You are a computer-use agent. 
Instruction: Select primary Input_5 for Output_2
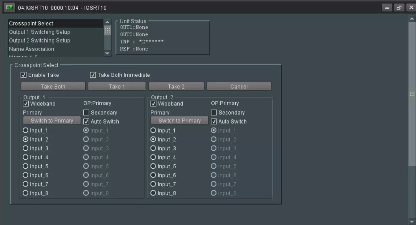[153, 166]
